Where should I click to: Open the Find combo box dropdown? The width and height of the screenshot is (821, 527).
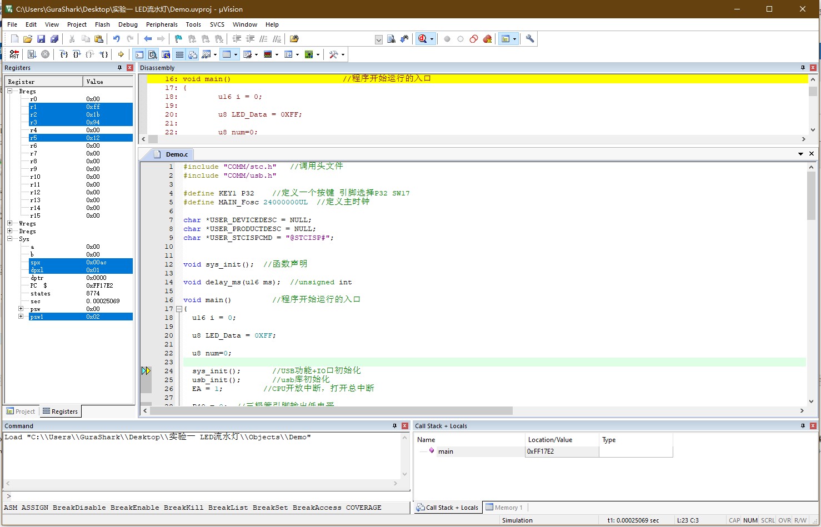point(379,39)
